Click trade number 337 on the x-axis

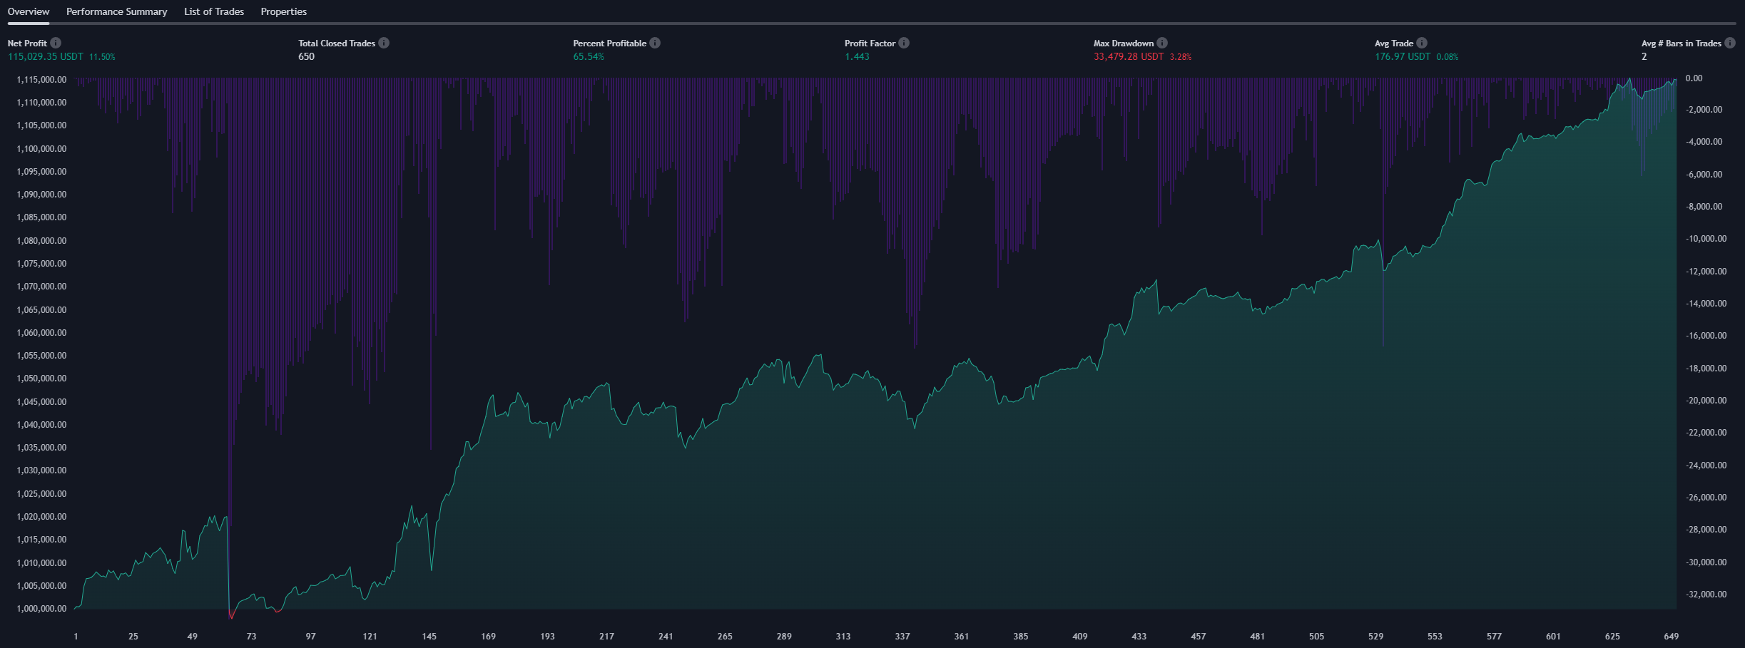point(902,636)
